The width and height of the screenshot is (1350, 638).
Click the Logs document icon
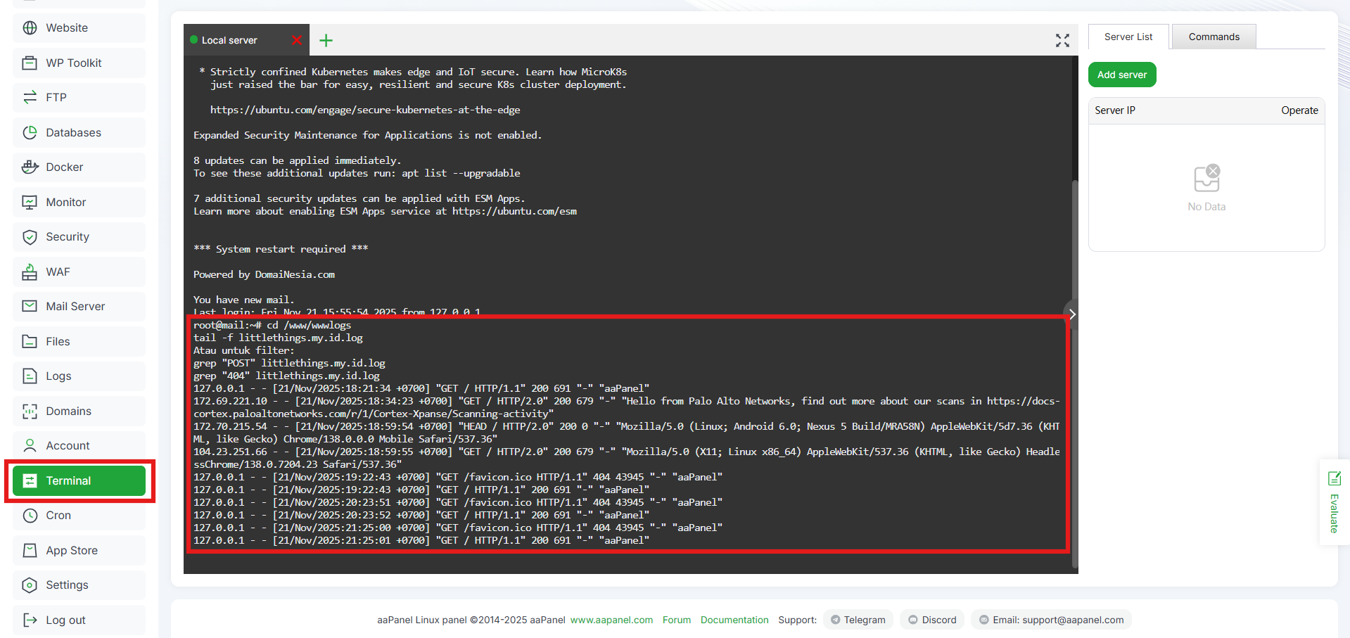pos(30,376)
